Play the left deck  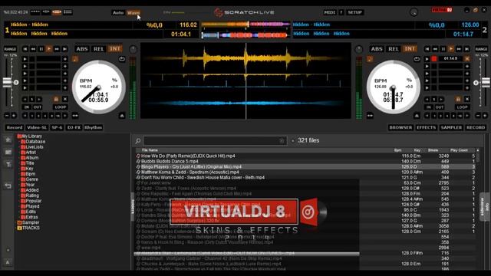(49, 49)
